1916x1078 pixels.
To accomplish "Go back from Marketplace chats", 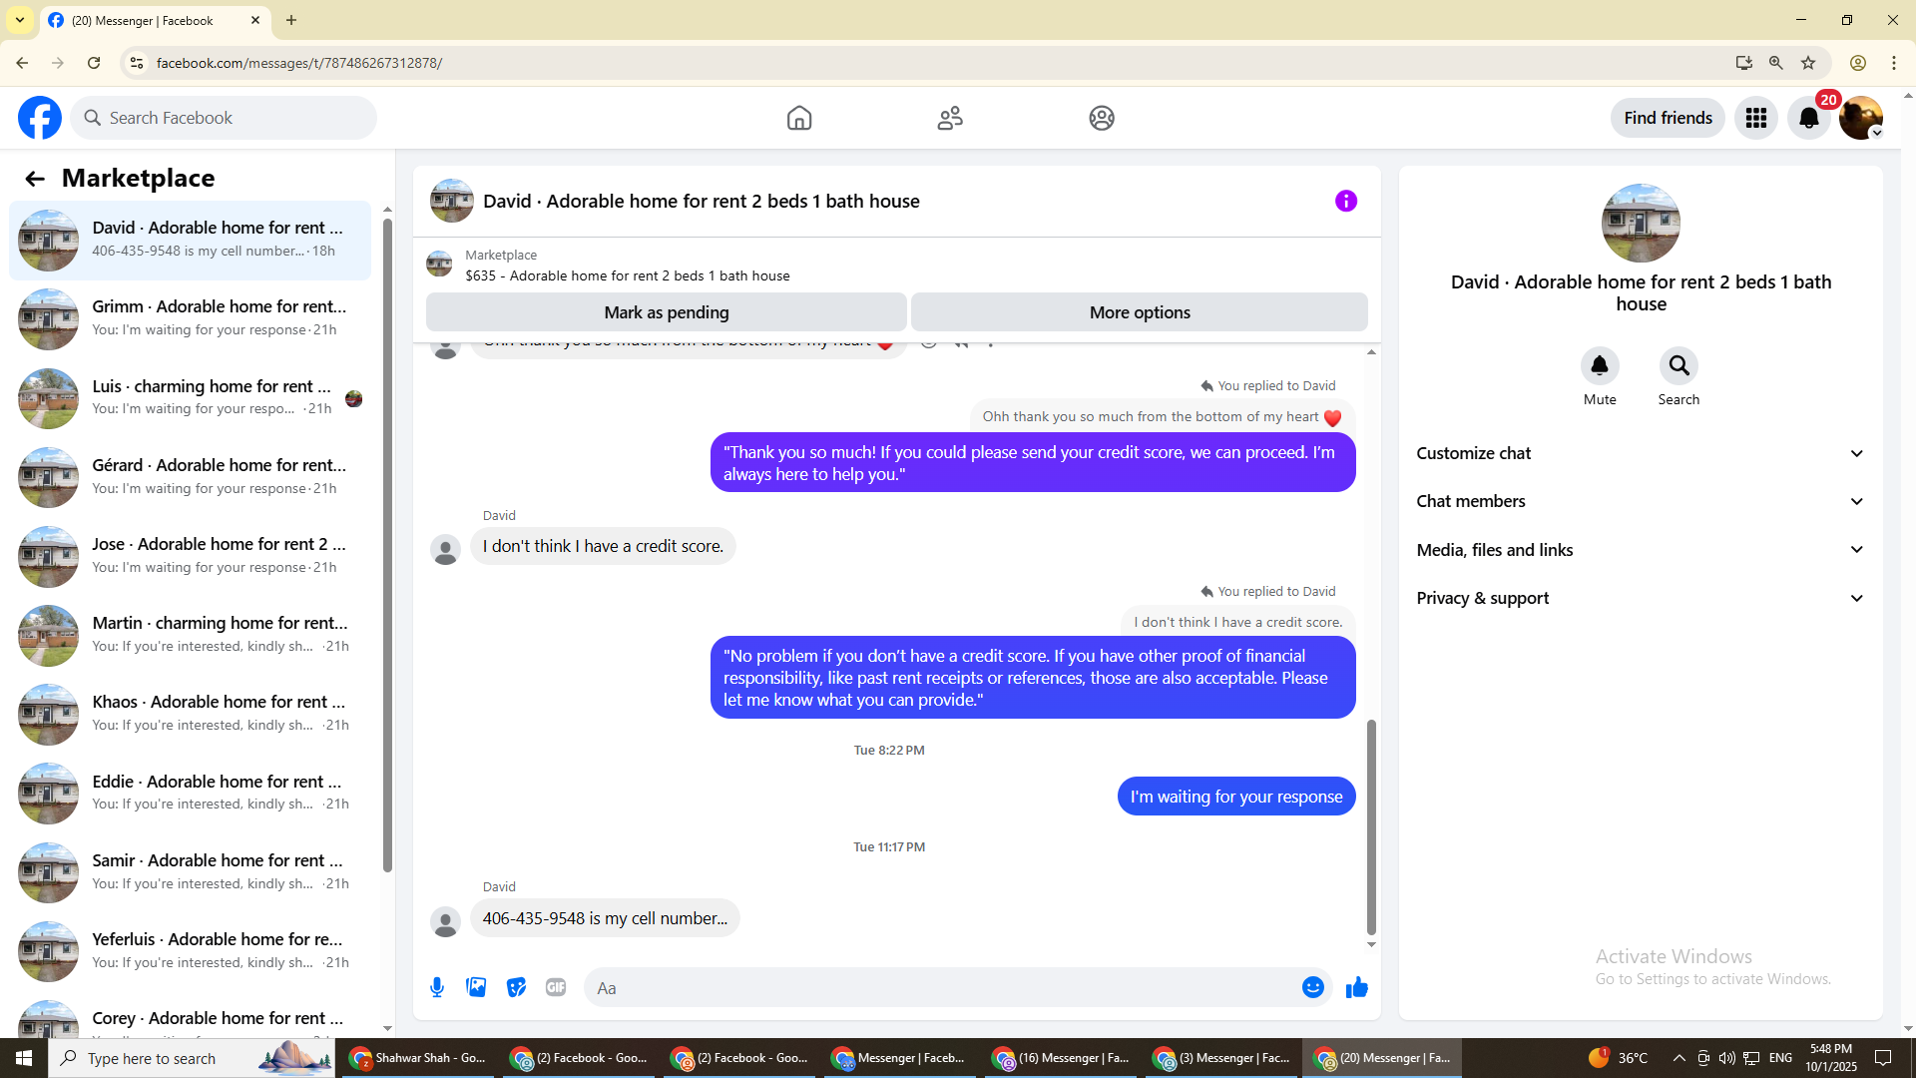I will [x=35, y=179].
